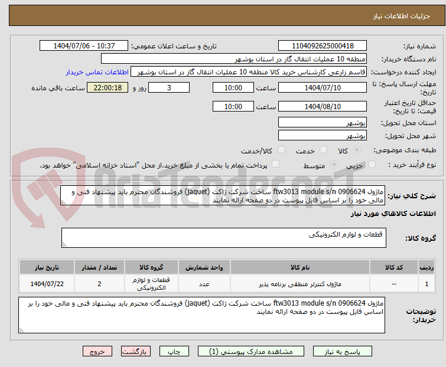Click the need number field 1104092625000418

coord(323,46)
